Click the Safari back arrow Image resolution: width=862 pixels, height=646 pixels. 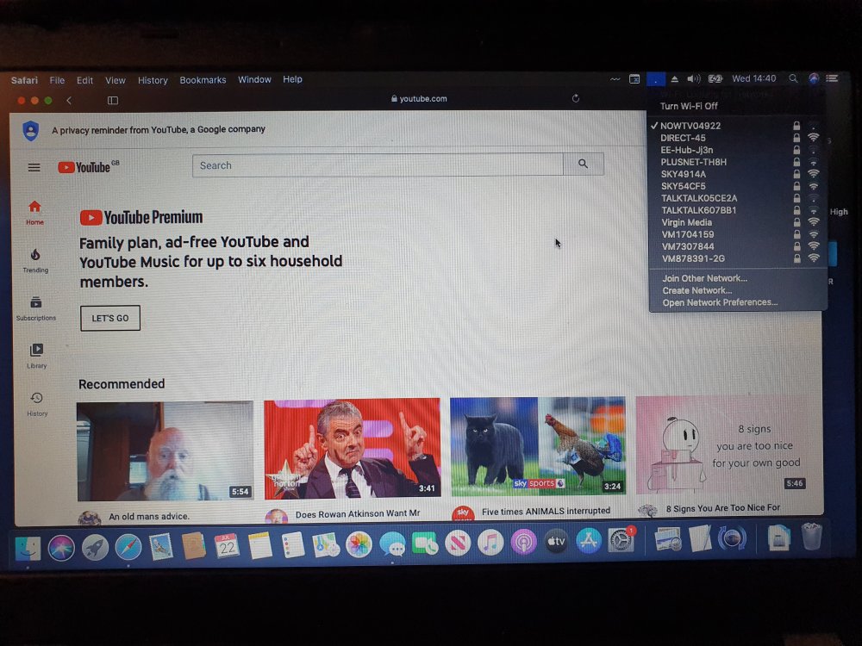(69, 101)
